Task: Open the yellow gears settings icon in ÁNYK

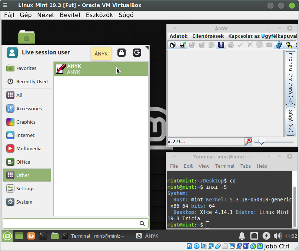Action: [289, 45]
